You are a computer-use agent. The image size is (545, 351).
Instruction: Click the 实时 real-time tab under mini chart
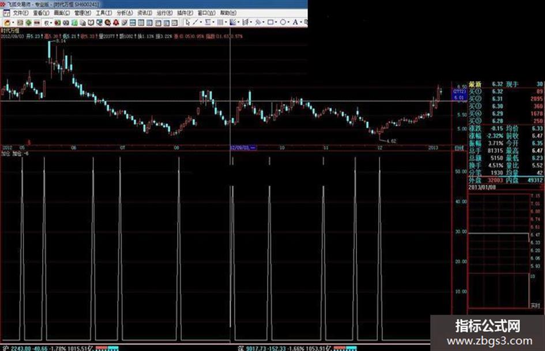click(535, 305)
